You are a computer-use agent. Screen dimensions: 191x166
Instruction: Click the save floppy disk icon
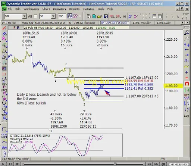[106, 16]
